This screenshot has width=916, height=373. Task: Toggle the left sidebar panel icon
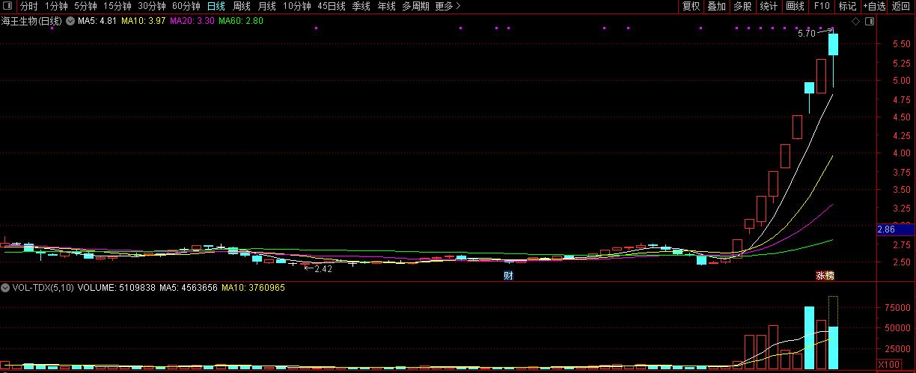[x=7, y=6]
